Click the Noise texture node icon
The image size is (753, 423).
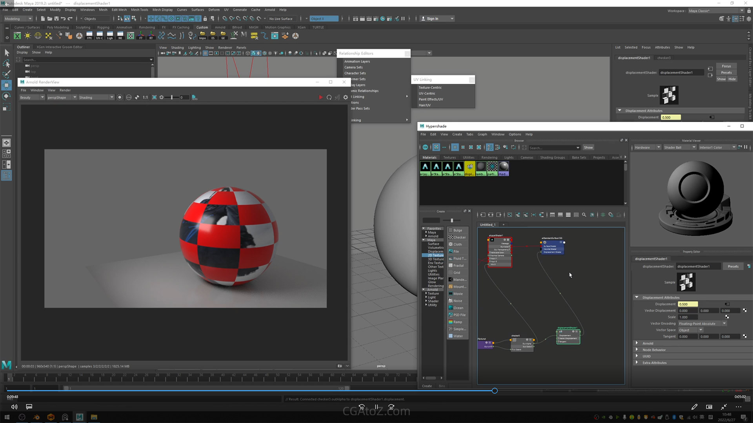click(451, 301)
